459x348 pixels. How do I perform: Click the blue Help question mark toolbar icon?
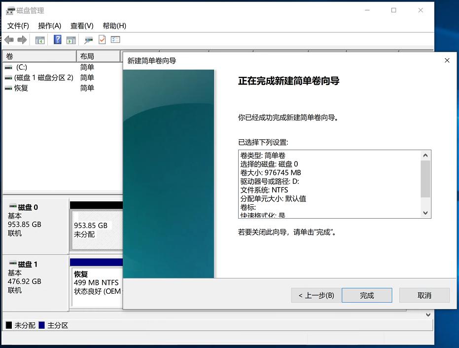coord(58,39)
